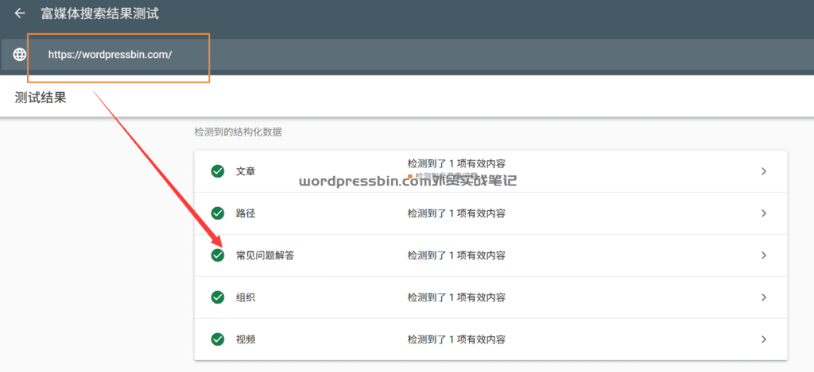Expand the 路径 row using its chevron
Image resolution: width=814 pixels, height=372 pixels.
[x=763, y=213]
